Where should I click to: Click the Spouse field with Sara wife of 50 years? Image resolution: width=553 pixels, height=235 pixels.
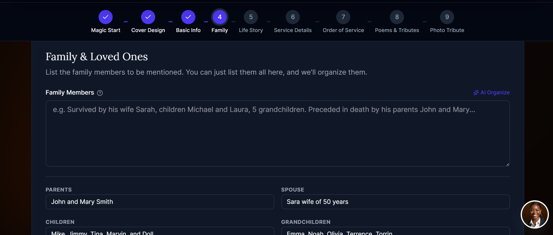coord(395,202)
